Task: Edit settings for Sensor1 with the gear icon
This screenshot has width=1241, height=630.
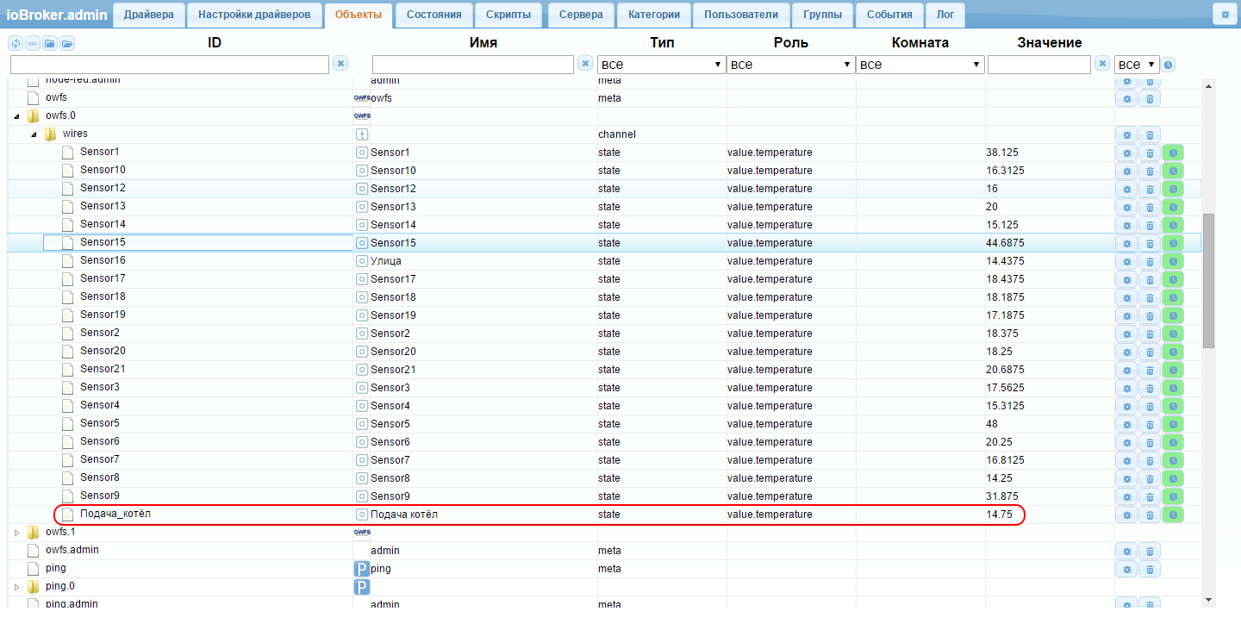Action: click(1126, 153)
